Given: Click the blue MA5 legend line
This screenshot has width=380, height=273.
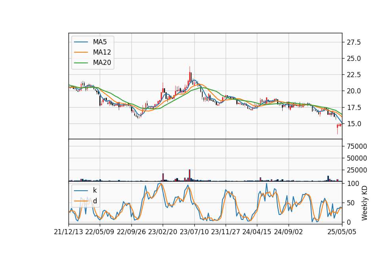Looking at the screenshot, I should click(x=81, y=42).
